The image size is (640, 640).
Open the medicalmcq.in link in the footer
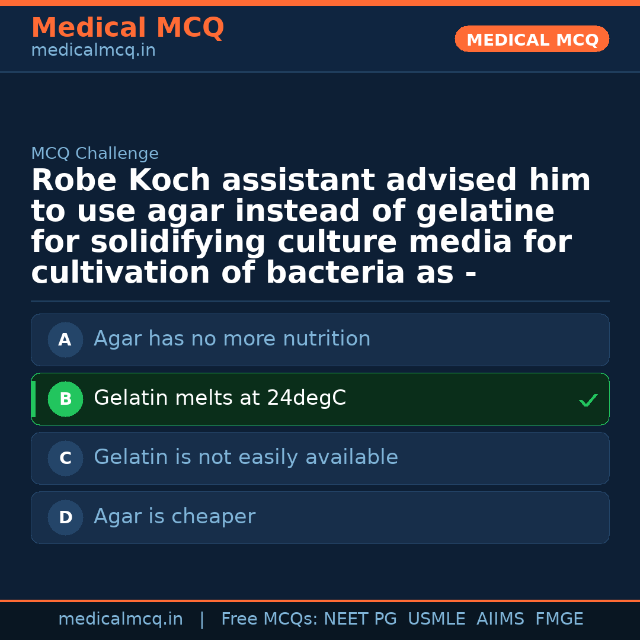pos(120,619)
